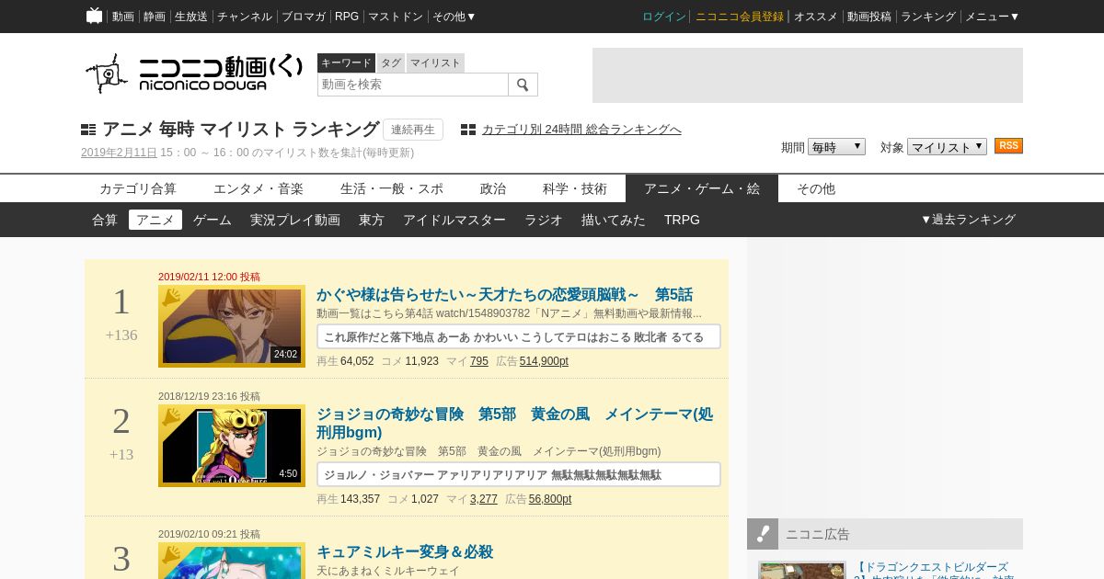This screenshot has width=1104, height=579.
Task: Switch to カテゴリ合算 tab
Action: coord(138,188)
